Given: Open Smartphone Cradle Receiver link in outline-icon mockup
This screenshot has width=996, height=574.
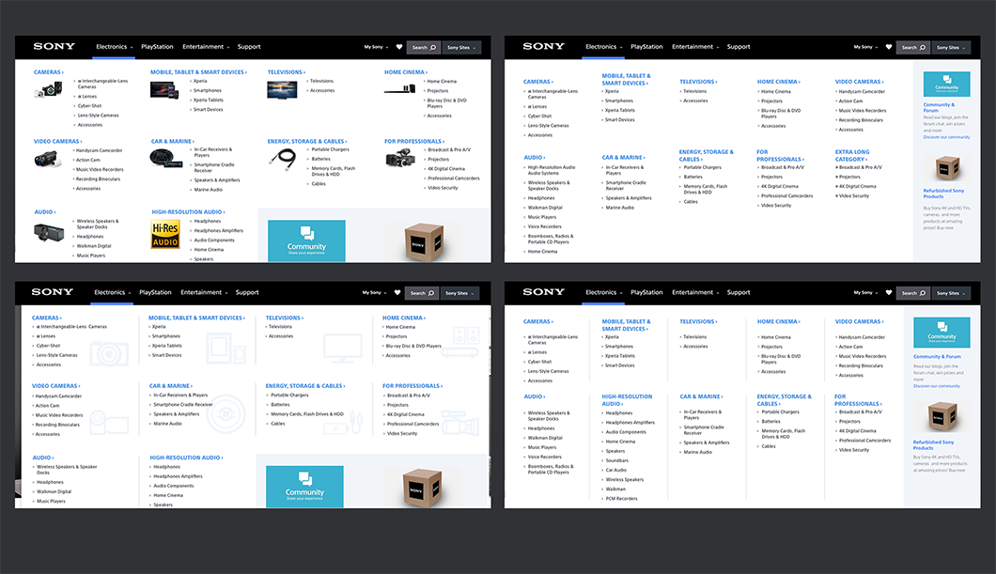Looking at the screenshot, I should 183,405.
